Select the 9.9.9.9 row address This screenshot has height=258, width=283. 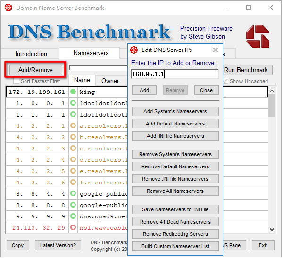coord(41,216)
